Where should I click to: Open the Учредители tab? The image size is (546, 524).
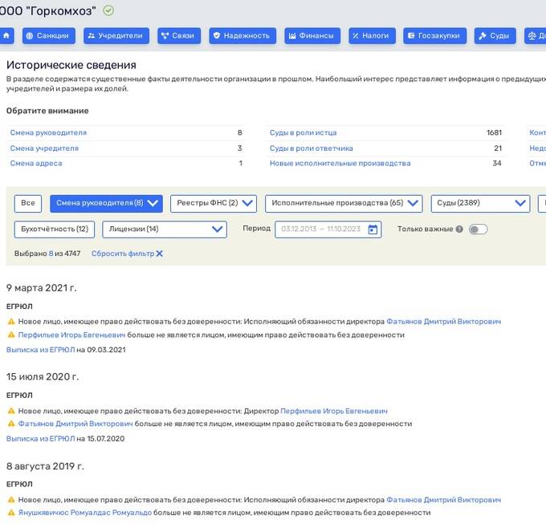[116, 35]
